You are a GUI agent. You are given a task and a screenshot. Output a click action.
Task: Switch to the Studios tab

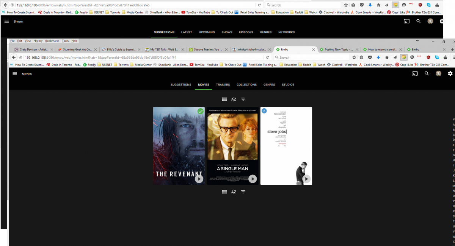coord(288,85)
